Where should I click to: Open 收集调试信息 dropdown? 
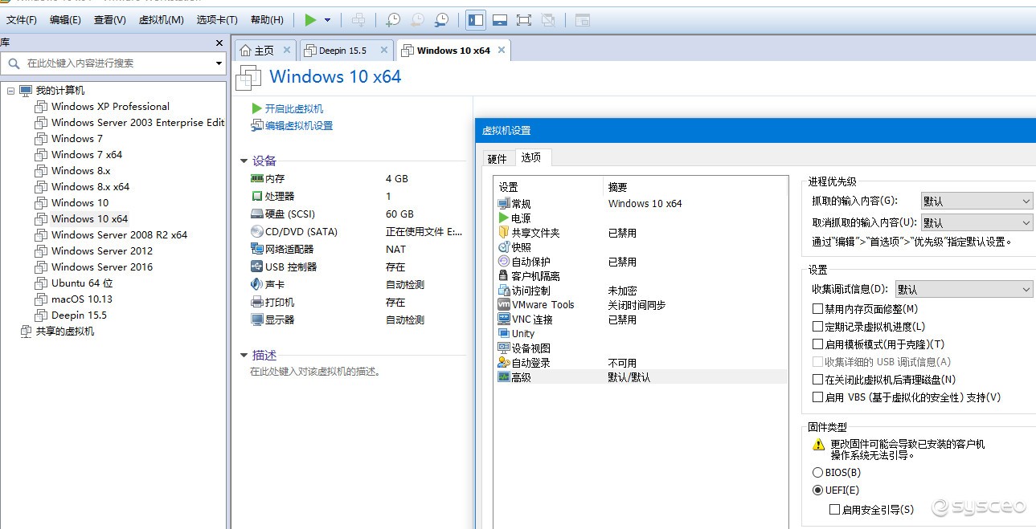click(x=964, y=289)
